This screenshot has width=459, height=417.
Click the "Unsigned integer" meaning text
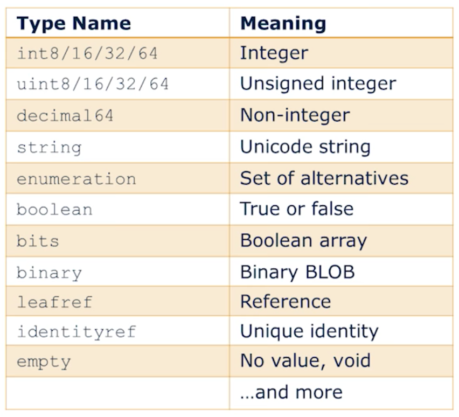click(318, 84)
